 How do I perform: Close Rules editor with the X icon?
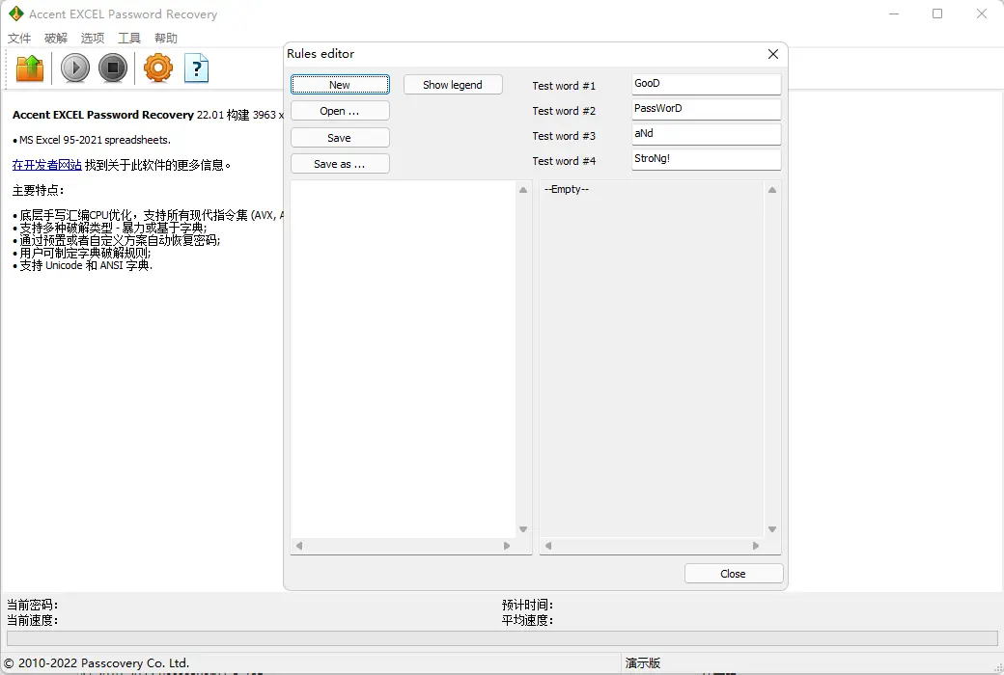(x=773, y=54)
